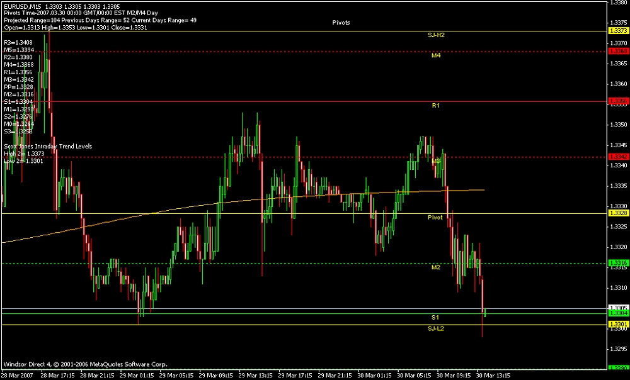
Task: Click the Windsor Direct 4 copyright text
Action: pyautogui.click(x=85, y=364)
